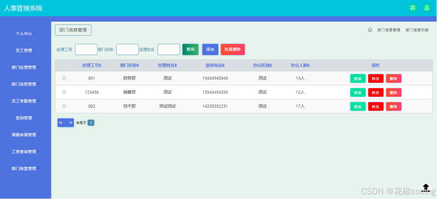Viewport: 437px width, 199px height.
Task: Select the 财务部 row checkbox
Action: tap(64, 78)
